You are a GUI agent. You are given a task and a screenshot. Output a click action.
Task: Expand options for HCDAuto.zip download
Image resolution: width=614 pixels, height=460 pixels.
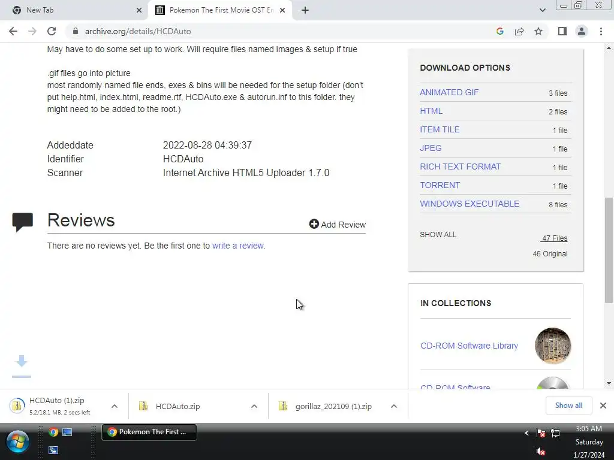(x=254, y=407)
